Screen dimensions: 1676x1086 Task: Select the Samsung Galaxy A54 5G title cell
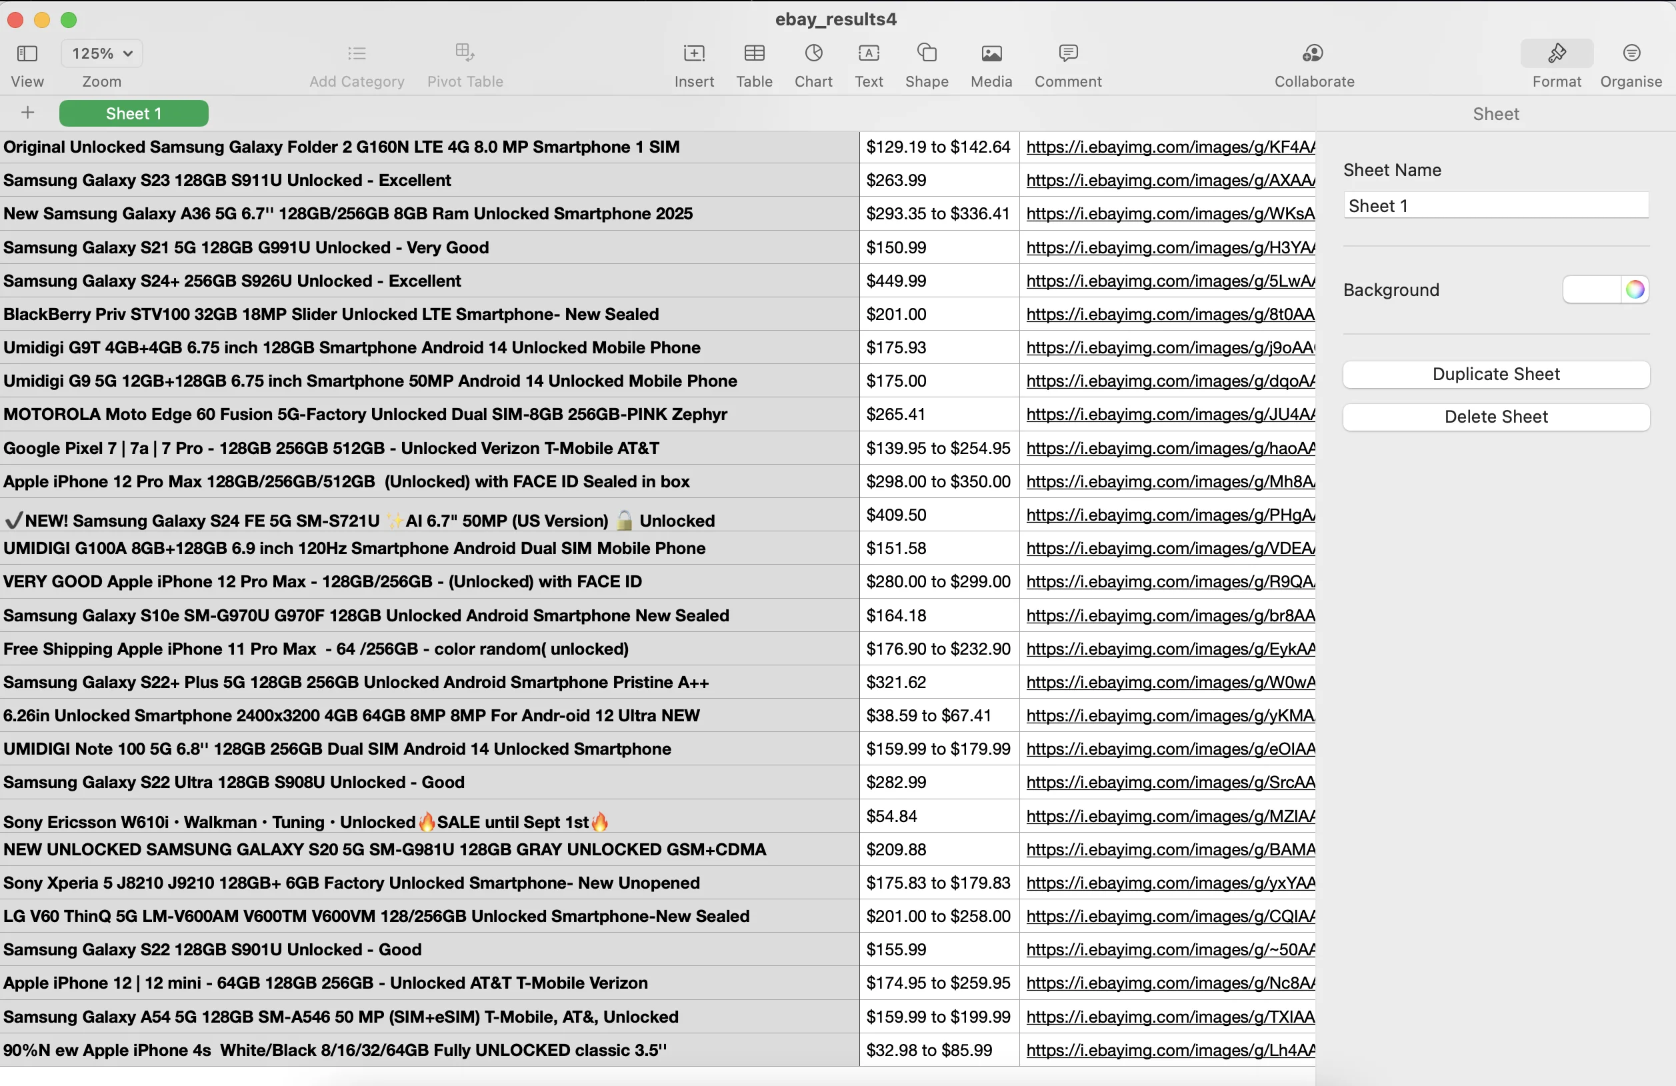[x=429, y=1016]
